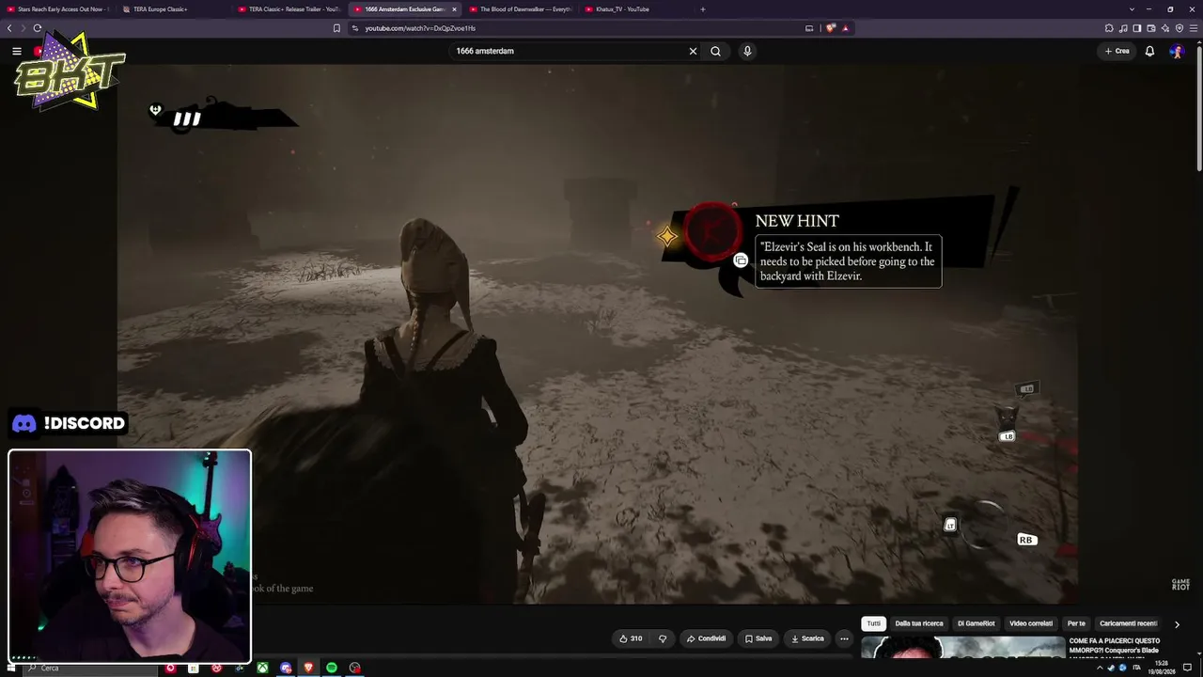Open the Conqueror's Blade recommended video thumbnail
The height and width of the screenshot is (677, 1203).
pos(963,648)
